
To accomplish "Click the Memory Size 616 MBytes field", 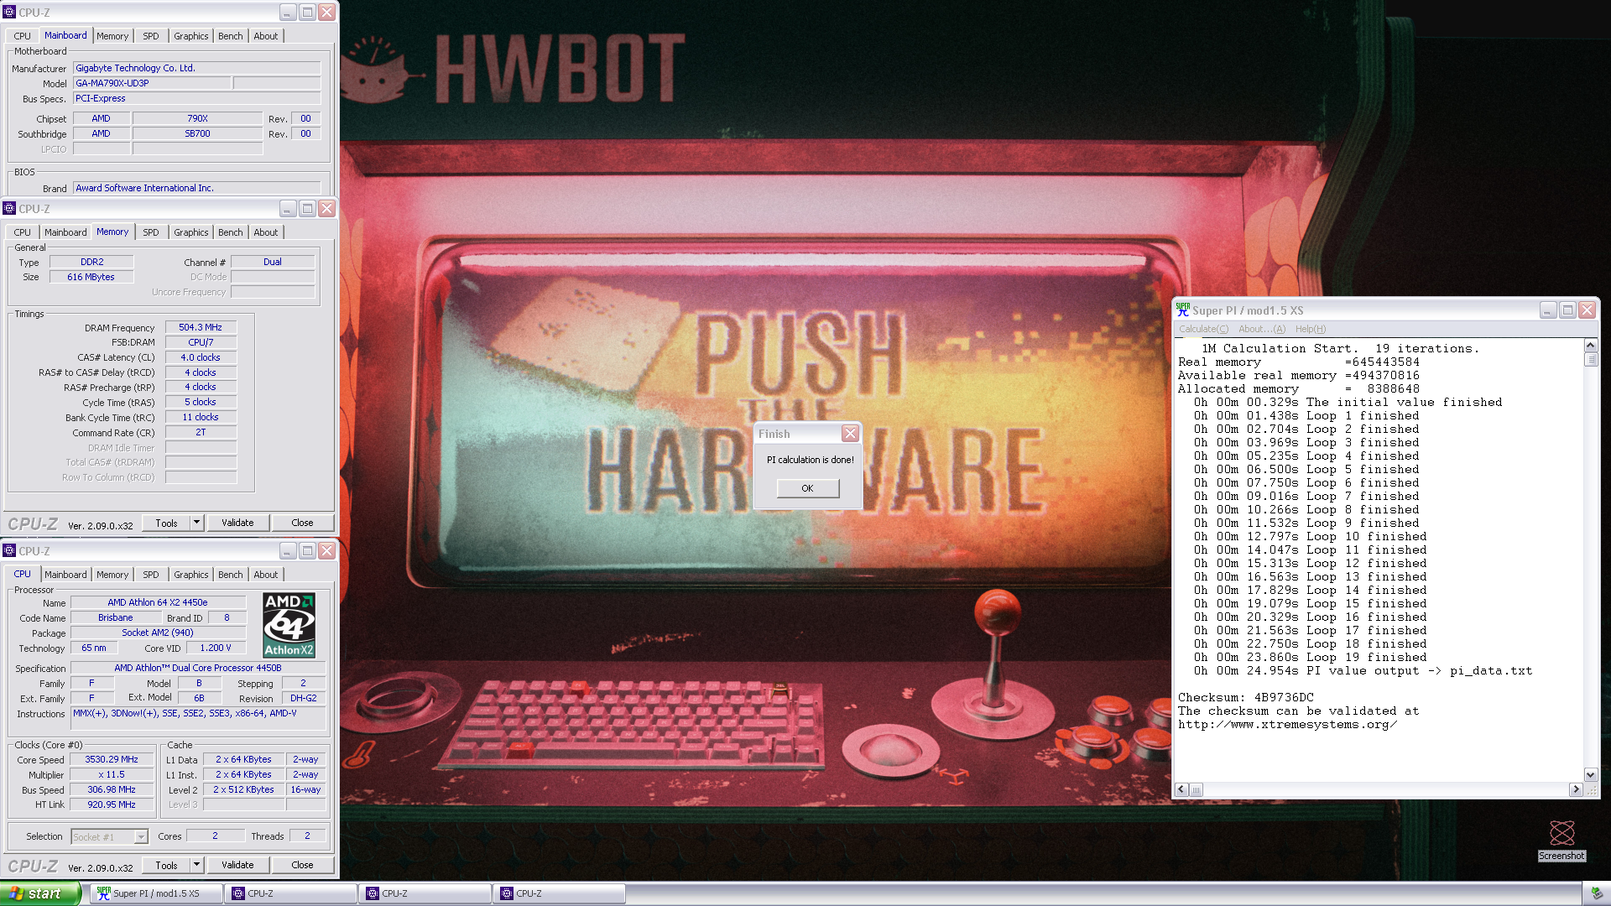I will [x=91, y=277].
